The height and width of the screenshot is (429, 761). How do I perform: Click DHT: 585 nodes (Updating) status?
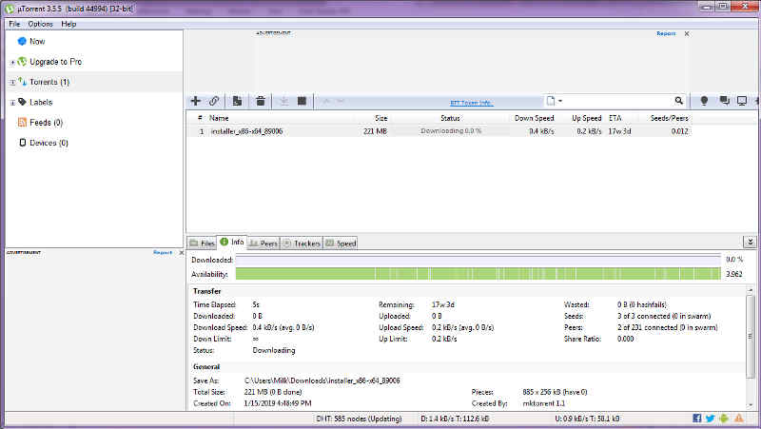[x=359, y=419]
